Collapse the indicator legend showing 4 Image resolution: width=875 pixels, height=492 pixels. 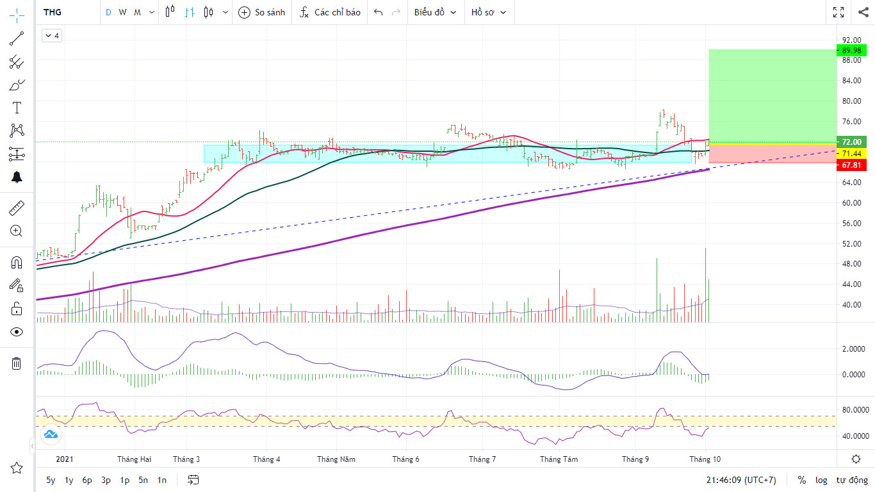(x=51, y=36)
